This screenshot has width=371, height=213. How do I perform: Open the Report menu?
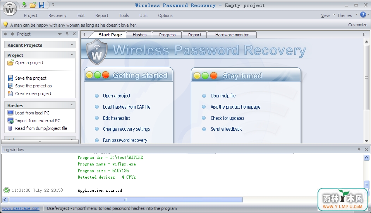pos(102,15)
